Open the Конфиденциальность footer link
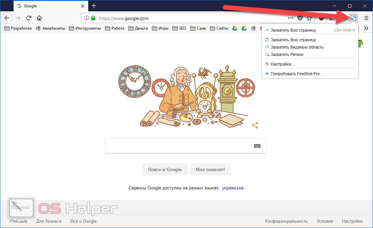The image size is (373, 228). point(286,221)
